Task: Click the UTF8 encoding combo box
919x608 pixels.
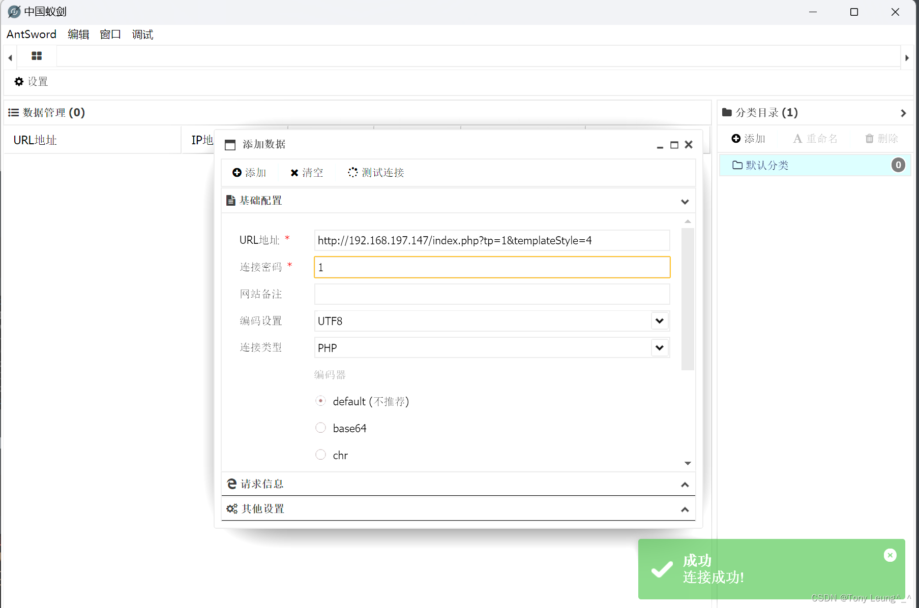Action: tap(492, 321)
